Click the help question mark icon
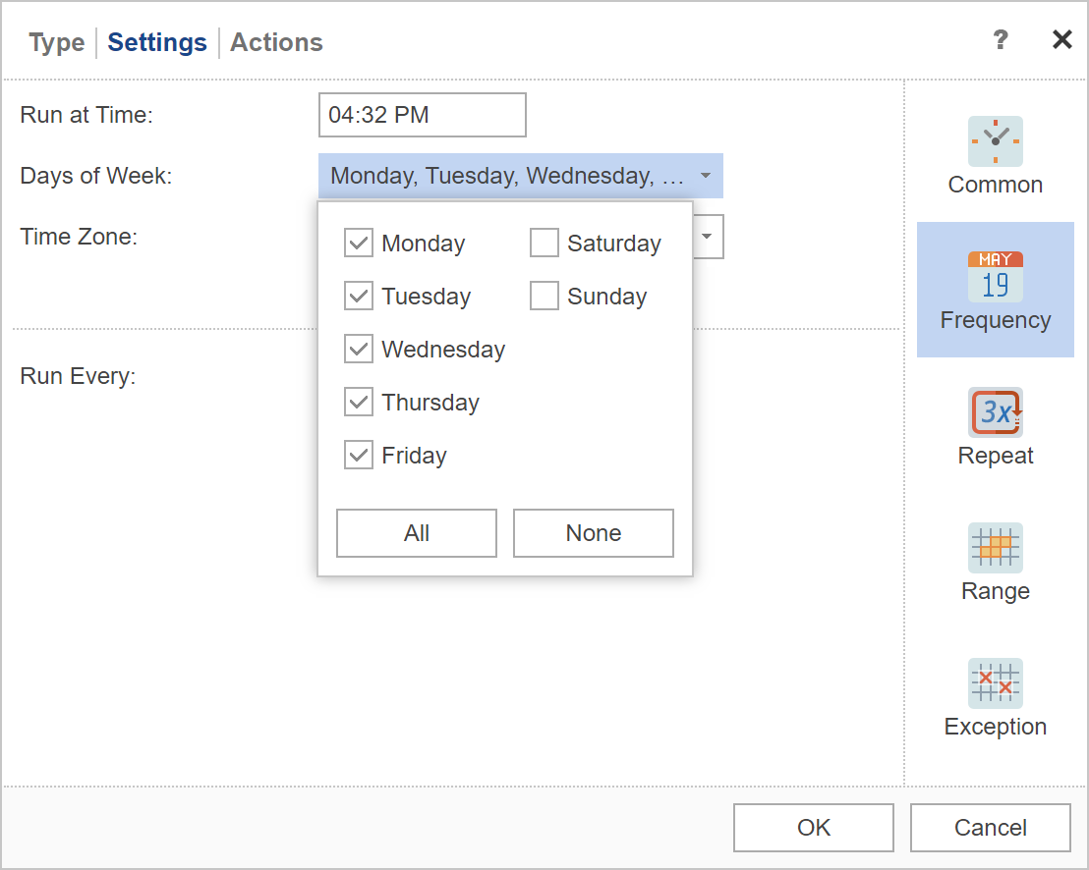This screenshot has height=870, width=1089. coord(1001,39)
